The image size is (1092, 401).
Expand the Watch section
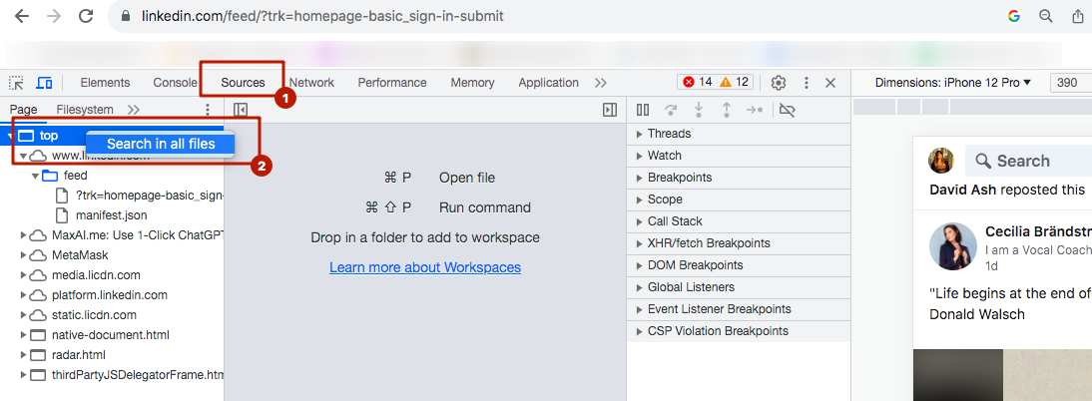coord(739,156)
